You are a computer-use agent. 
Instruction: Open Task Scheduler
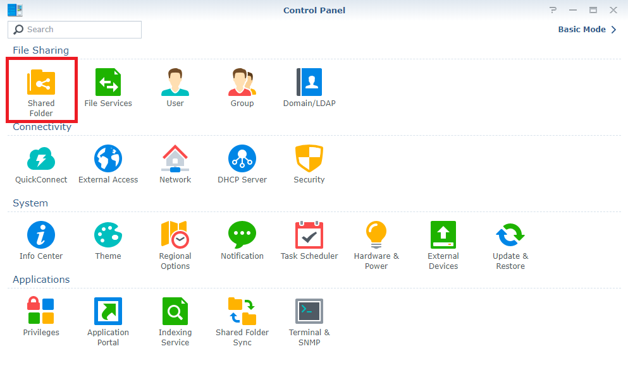pos(309,236)
